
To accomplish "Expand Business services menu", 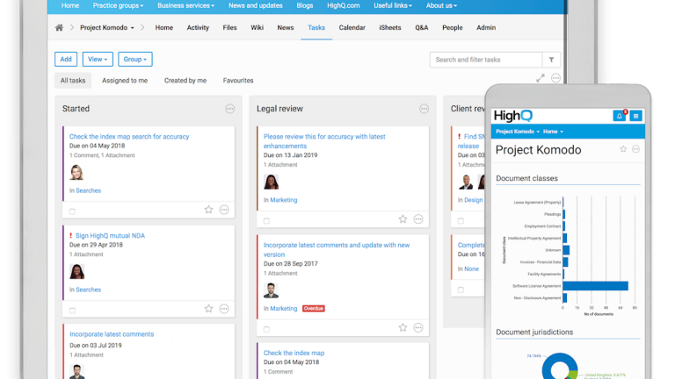I will (x=185, y=5).
